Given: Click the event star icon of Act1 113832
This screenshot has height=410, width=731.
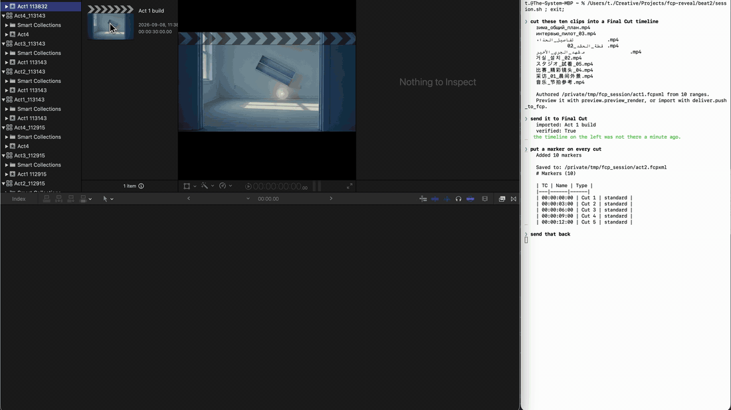Looking at the screenshot, I should point(13,7).
